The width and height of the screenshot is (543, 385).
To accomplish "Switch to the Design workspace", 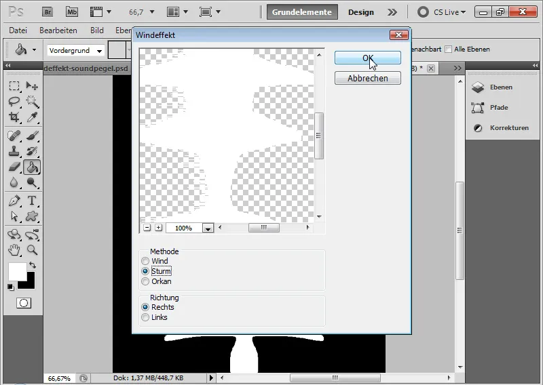I will pos(361,12).
